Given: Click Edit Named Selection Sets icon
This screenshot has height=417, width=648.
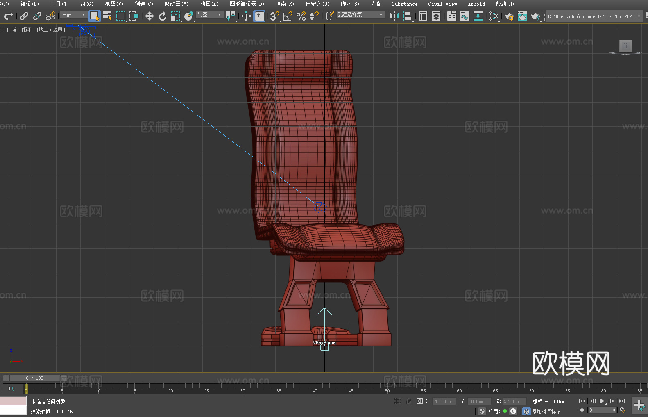Looking at the screenshot, I should point(330,16).
